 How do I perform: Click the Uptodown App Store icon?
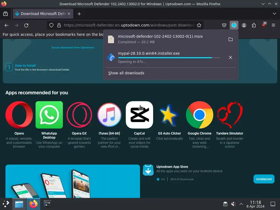(148, 170)
